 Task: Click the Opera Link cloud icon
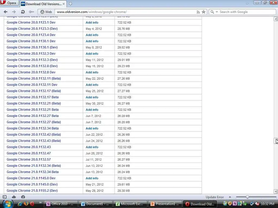(x=14, y=197)
